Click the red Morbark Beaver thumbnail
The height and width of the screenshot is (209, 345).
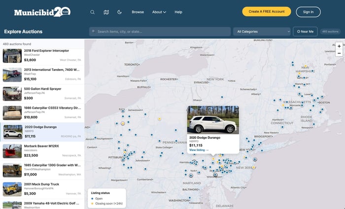[12, 151]
